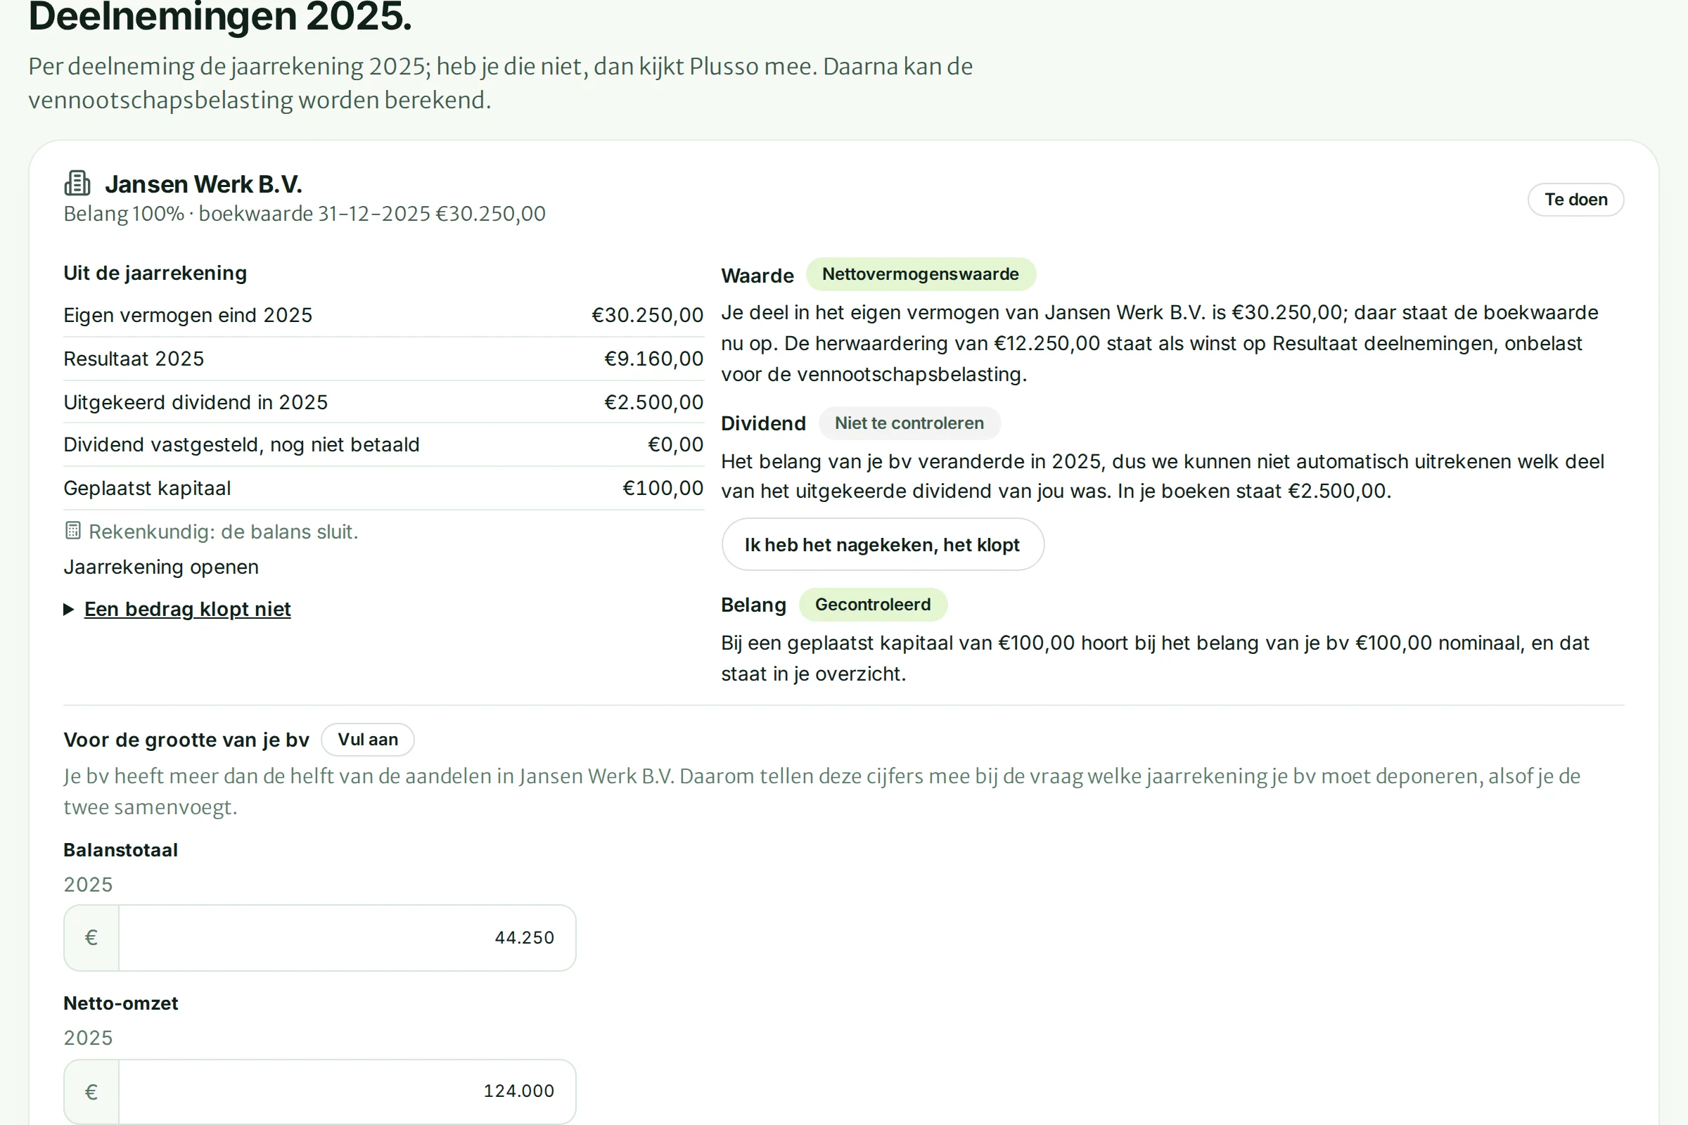Click the 'Uit de jaarrekening' heading
The image size is (1688, 1125).
tap(155, 273)
